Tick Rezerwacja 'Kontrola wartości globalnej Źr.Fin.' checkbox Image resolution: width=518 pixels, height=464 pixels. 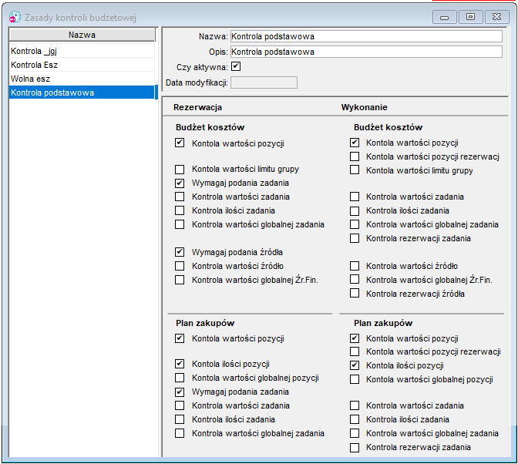[180, 280]
